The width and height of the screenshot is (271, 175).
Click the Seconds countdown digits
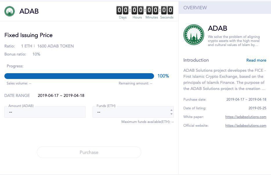click(167, 10)
